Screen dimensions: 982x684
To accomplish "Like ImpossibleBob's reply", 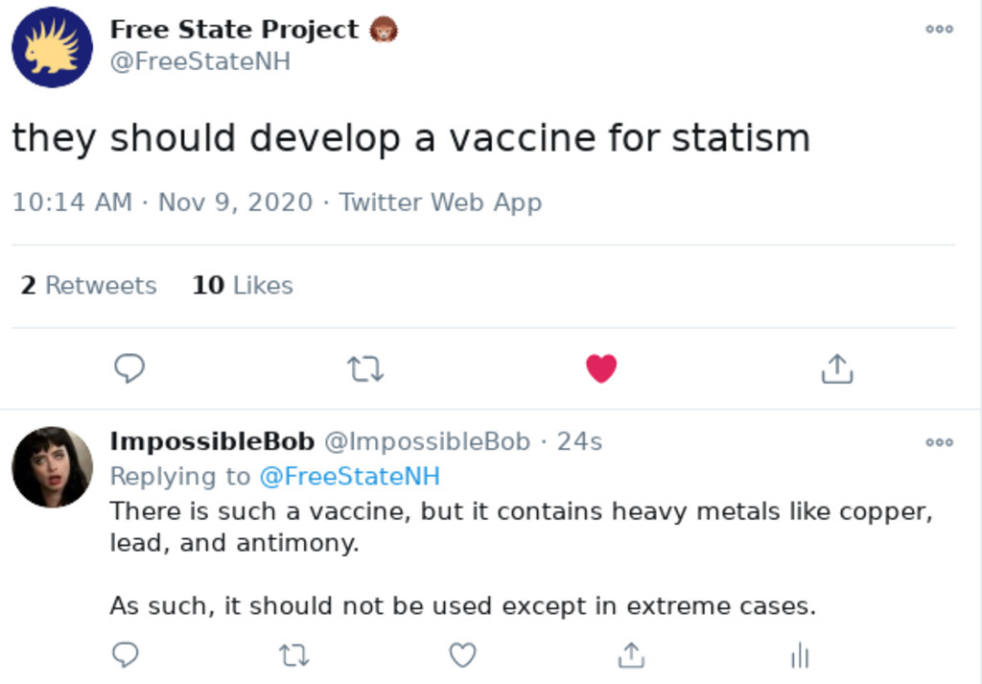I will [x=463, y=655].
